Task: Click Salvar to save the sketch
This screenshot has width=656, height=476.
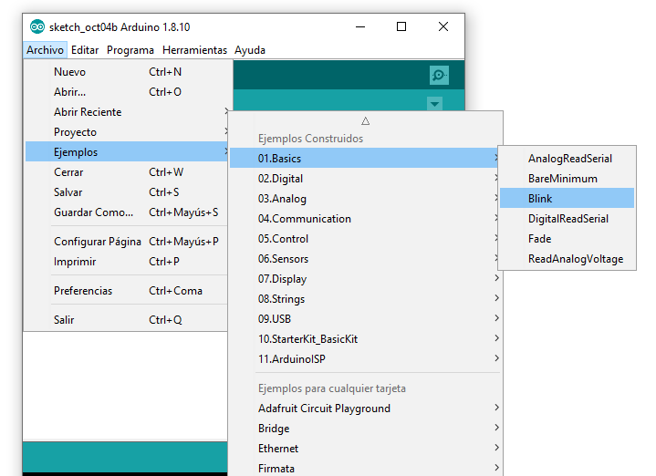Action: (x=126, y=192)
